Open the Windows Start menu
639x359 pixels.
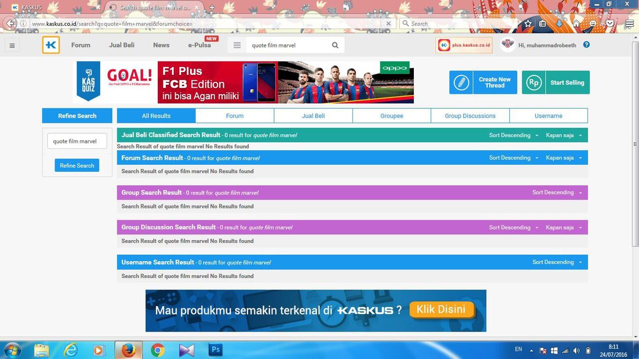click(12, 350)
